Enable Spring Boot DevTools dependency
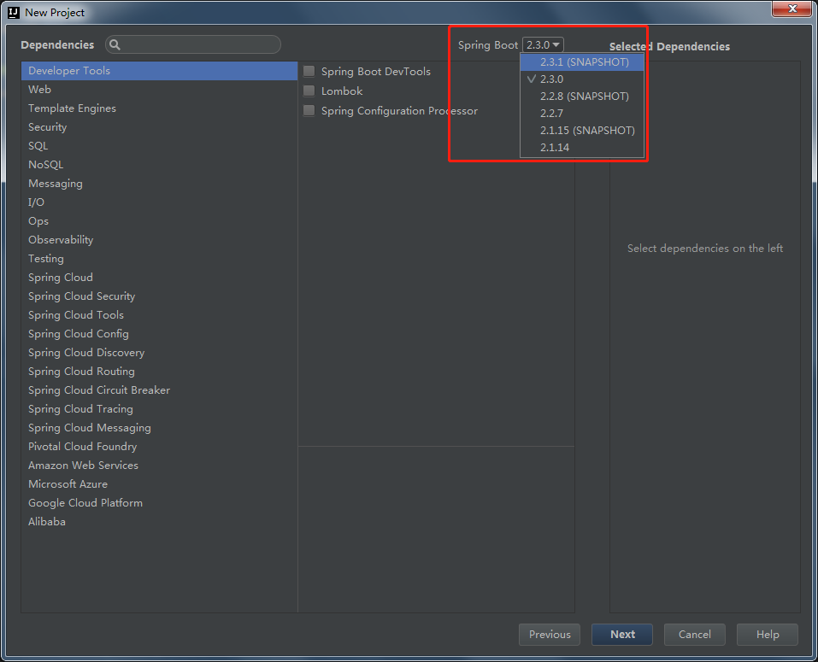Viewport: 818px width, 662px height. coord(309,72)
